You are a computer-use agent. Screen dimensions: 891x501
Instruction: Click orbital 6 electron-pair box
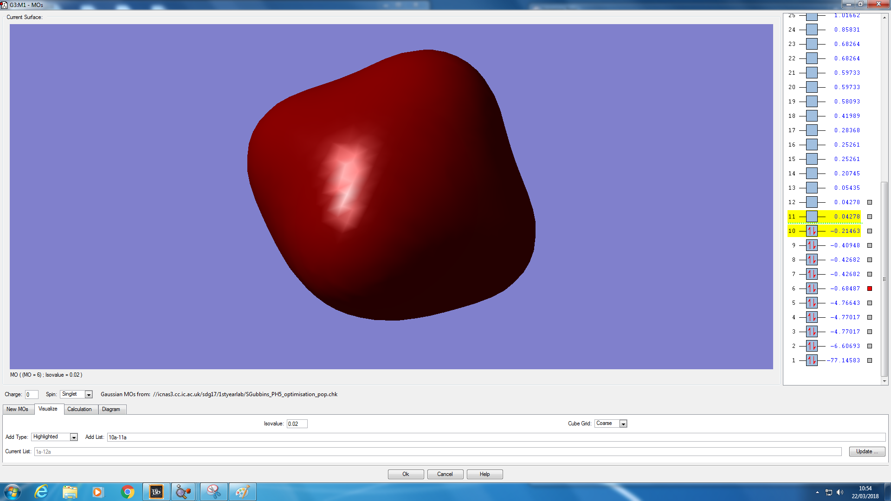(x=812, y=289)
